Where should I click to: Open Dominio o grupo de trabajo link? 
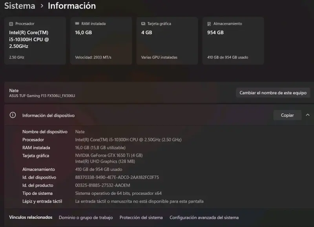coord(86,218)
